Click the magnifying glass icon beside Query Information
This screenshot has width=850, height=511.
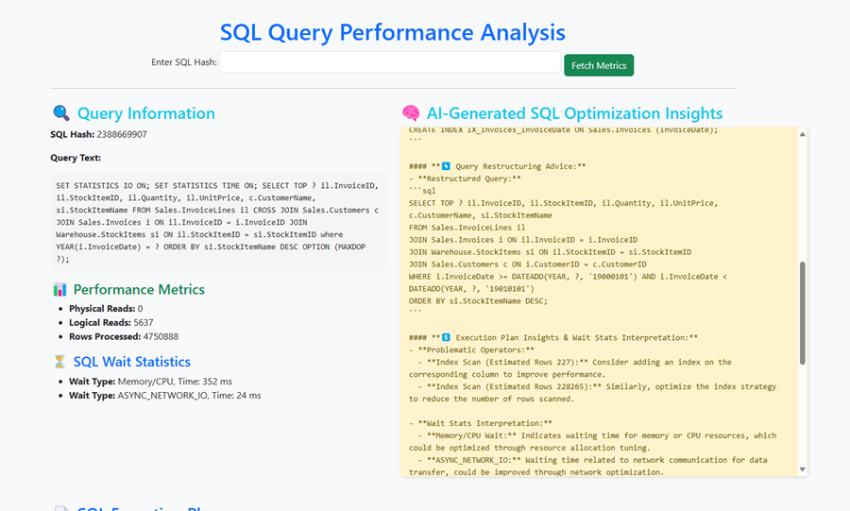click(x=61, y=112)
